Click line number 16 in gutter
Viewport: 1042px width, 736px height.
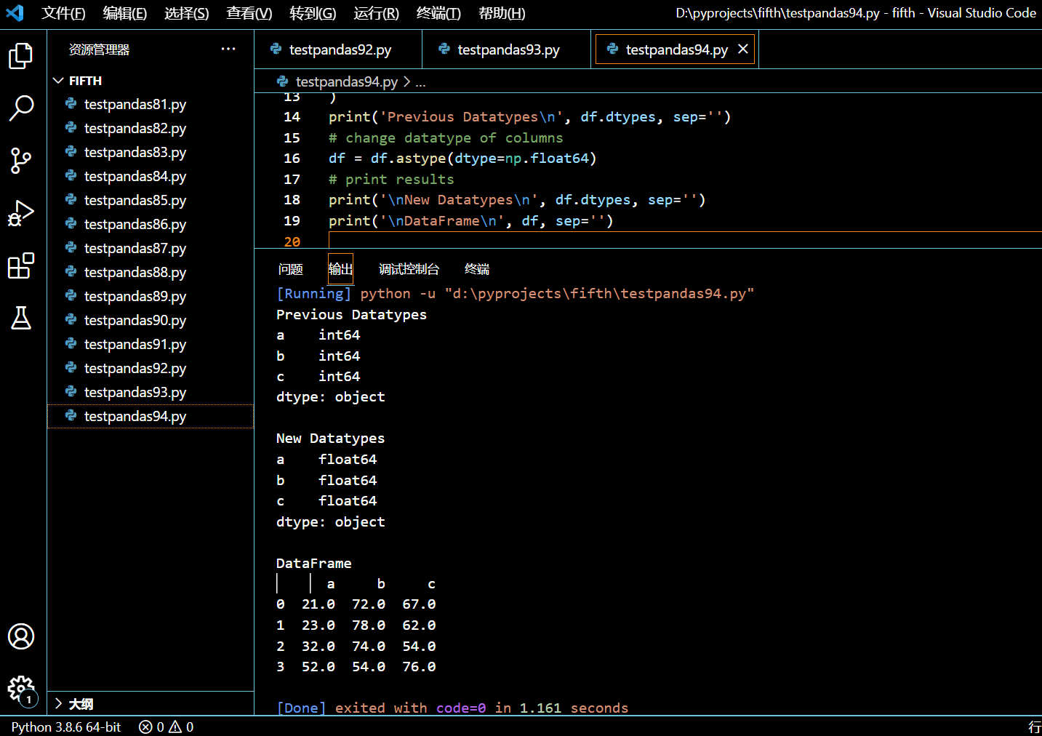coord(292,158)
